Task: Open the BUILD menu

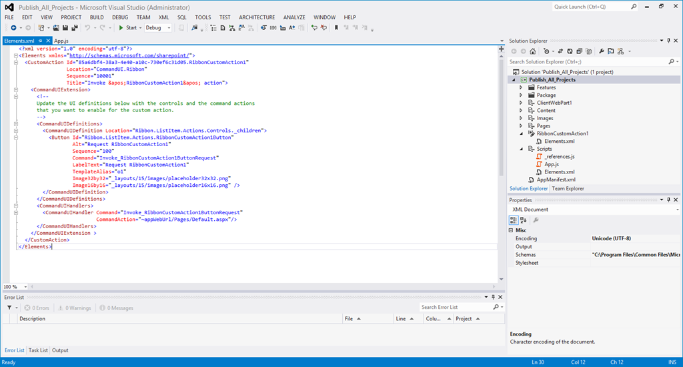Action: [x=97, y=17]
